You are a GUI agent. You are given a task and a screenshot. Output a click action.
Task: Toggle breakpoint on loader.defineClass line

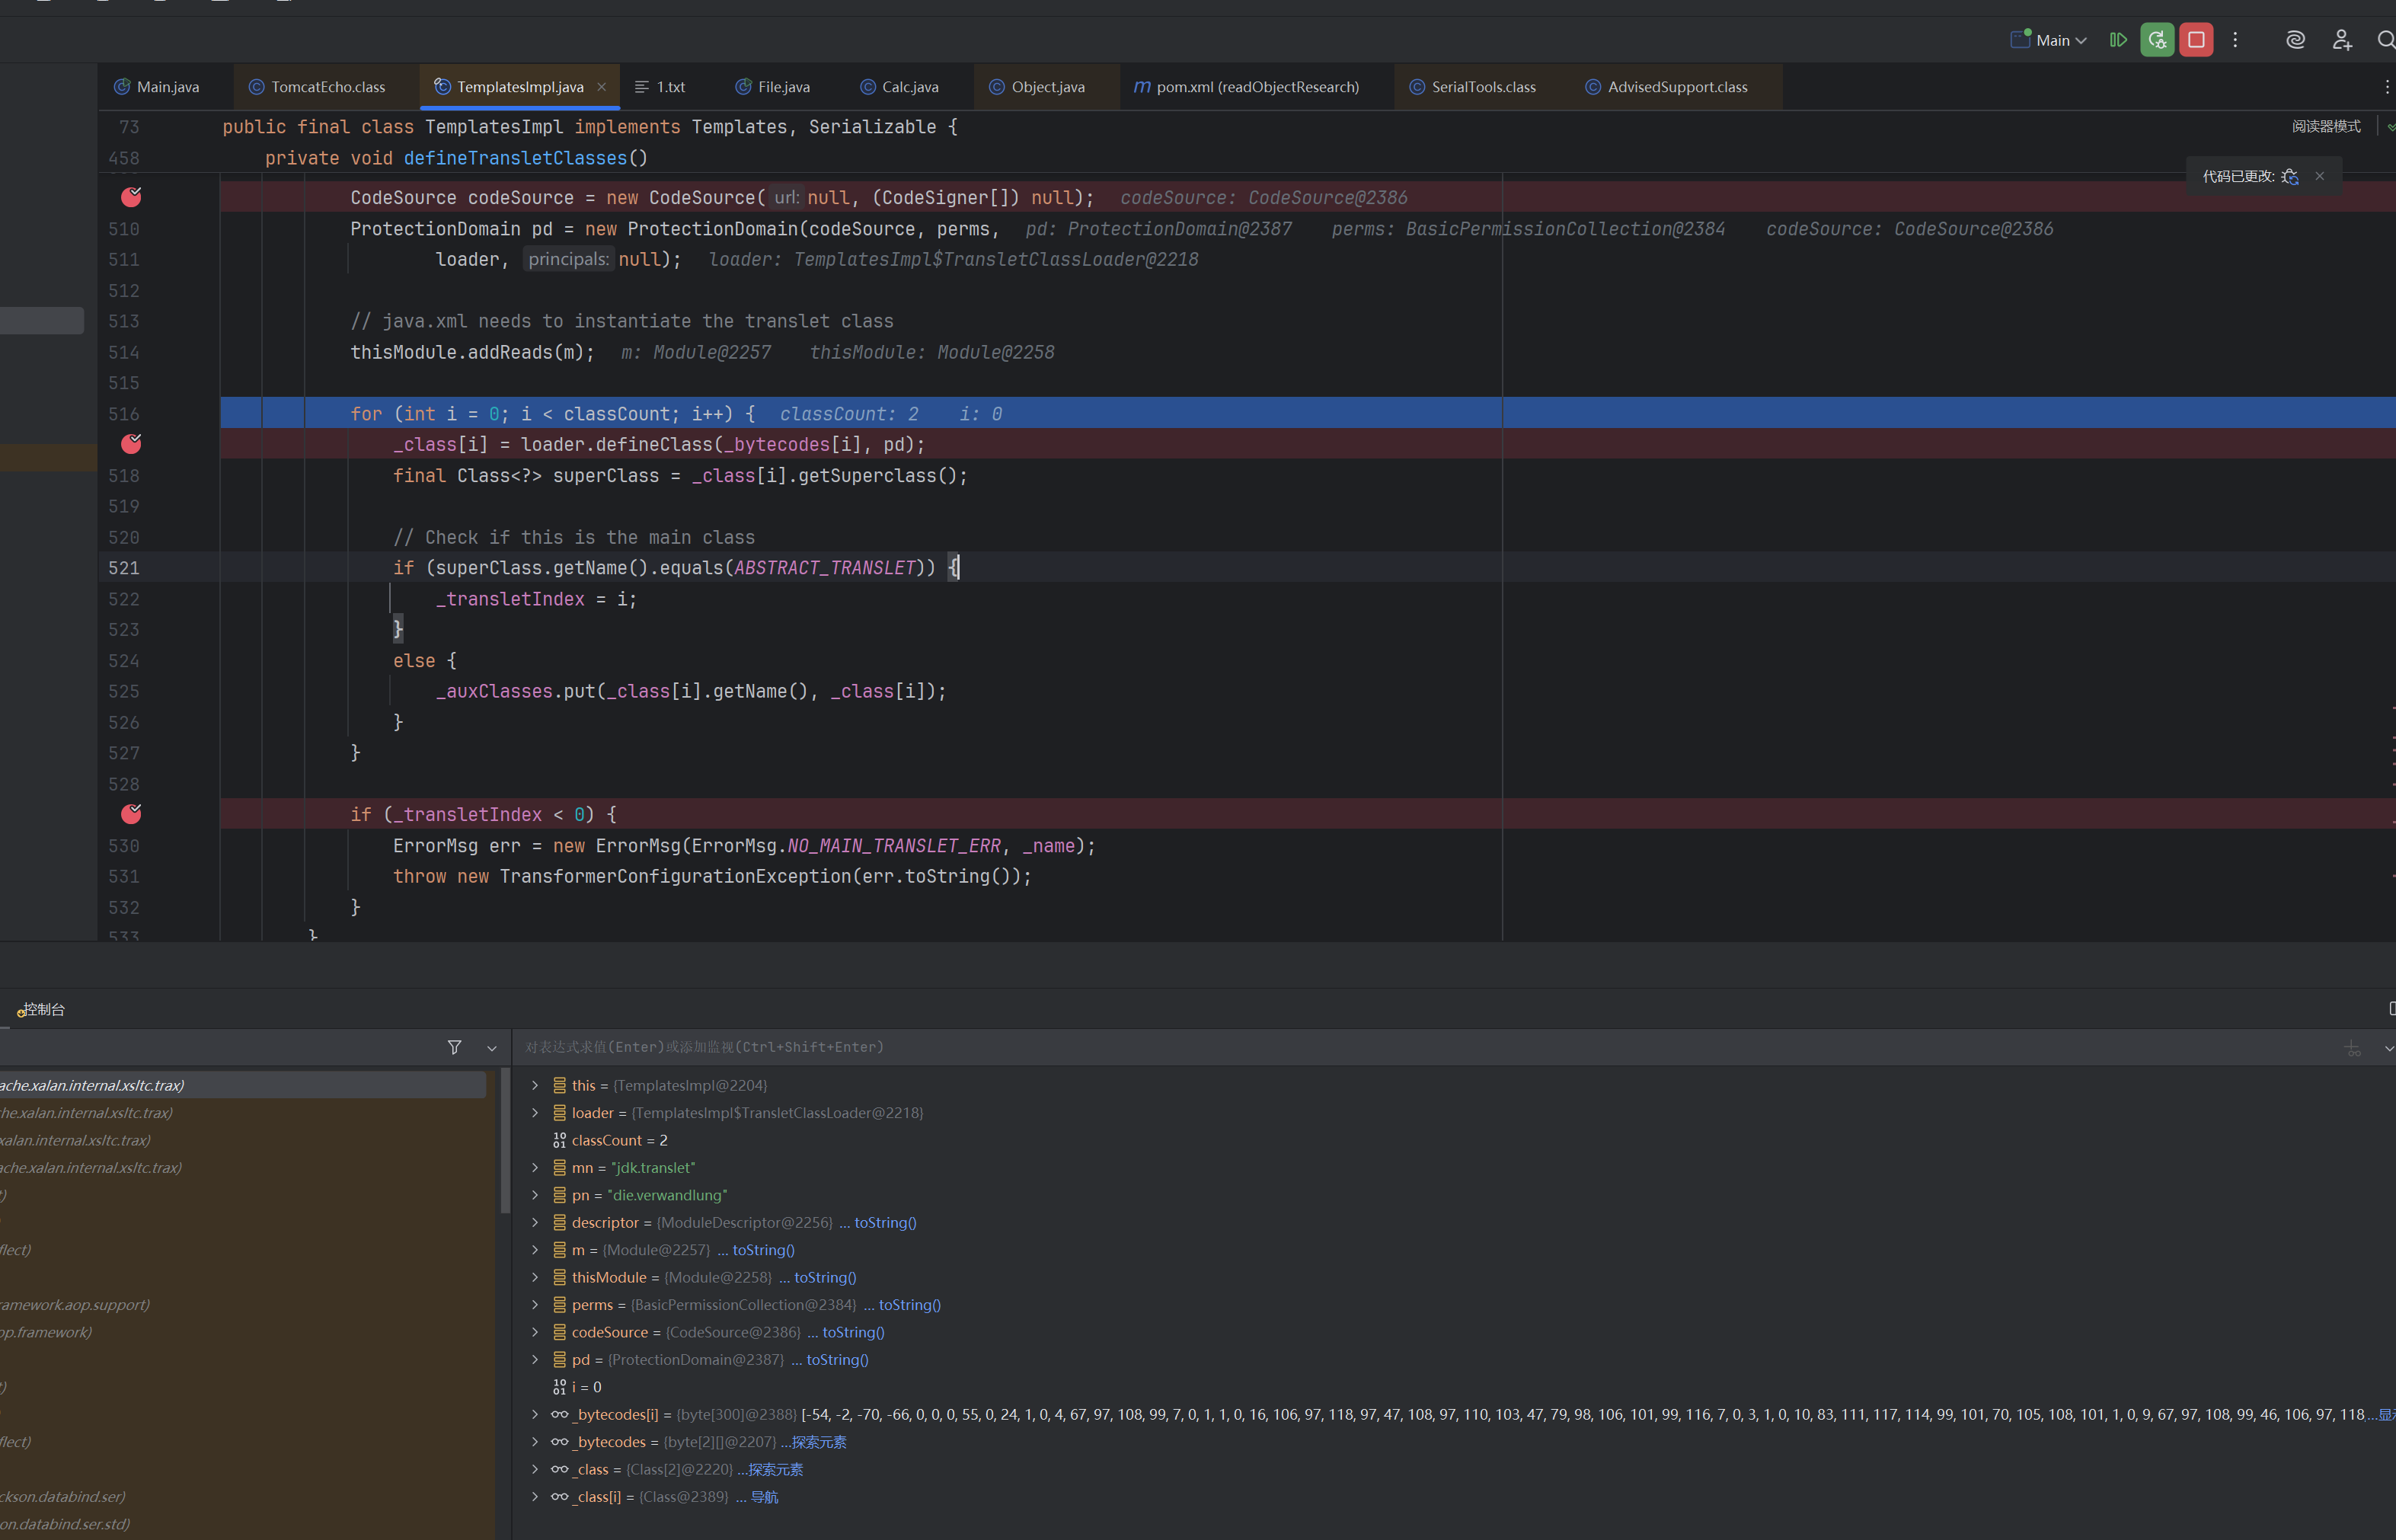pos(131,444)
